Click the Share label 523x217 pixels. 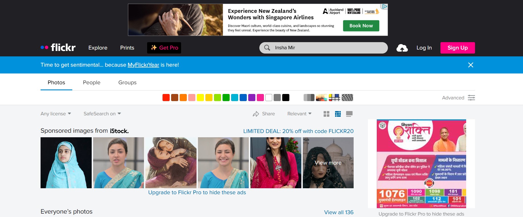[x=268, y=114]
